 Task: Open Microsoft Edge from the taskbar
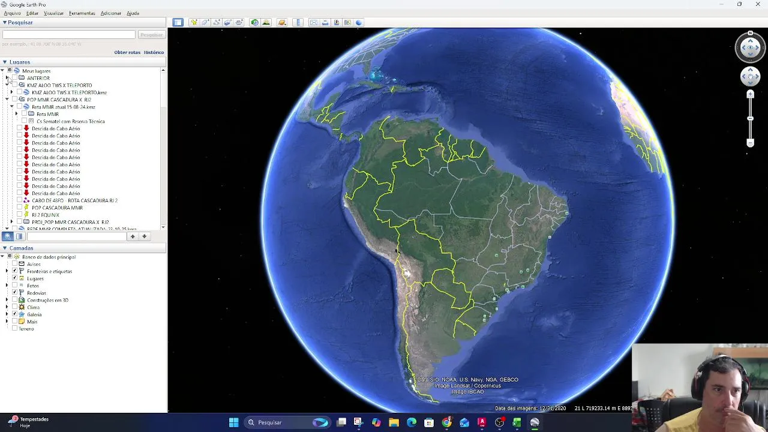pos(411,422)
